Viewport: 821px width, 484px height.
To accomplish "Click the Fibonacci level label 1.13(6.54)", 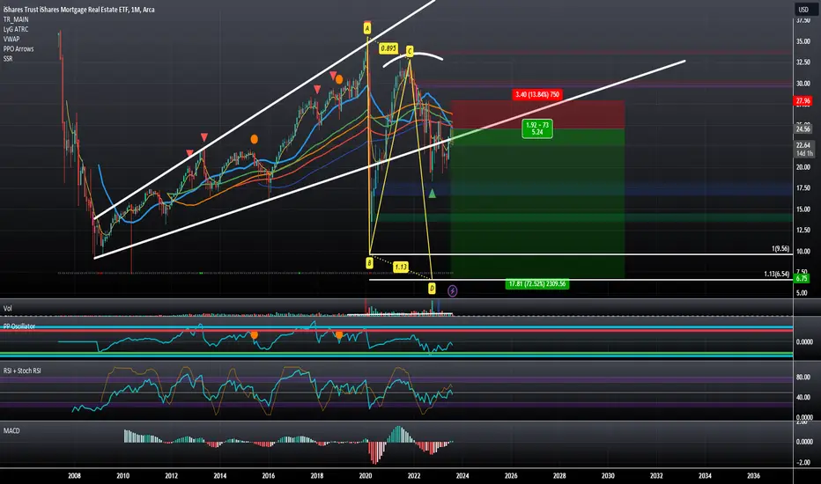I will [776, 274].
